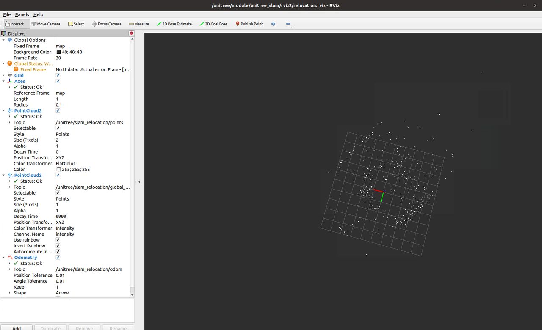Expand Topic row of slam_relocation/points
The height and width of the screenshot is (330, 542).
(10, 122)
